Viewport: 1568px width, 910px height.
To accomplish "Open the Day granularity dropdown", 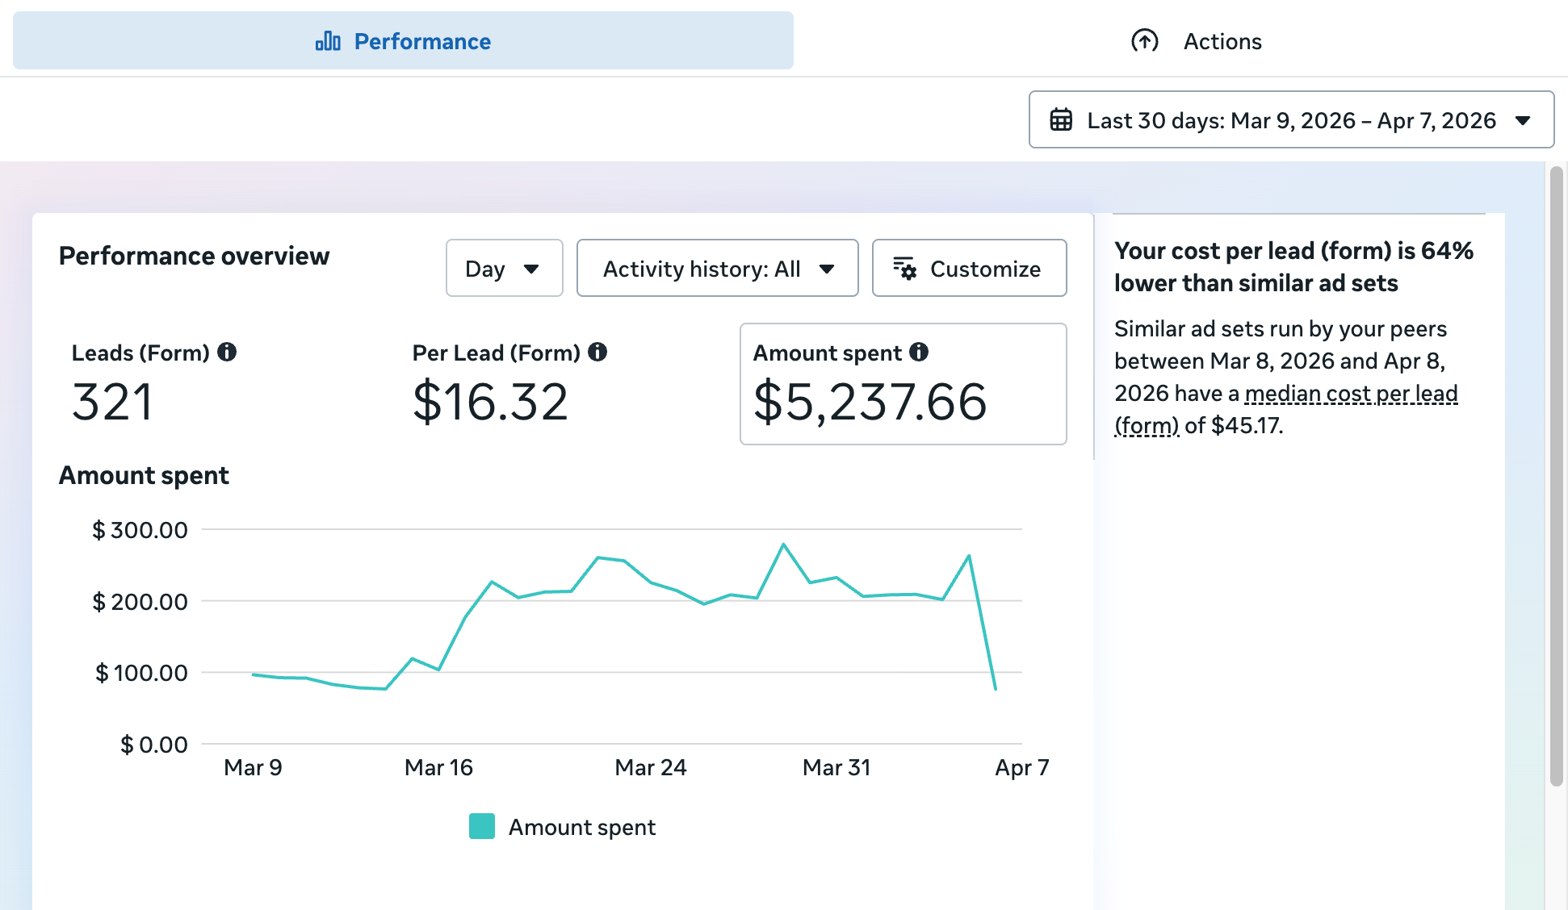I will click(x=504, y=268).
